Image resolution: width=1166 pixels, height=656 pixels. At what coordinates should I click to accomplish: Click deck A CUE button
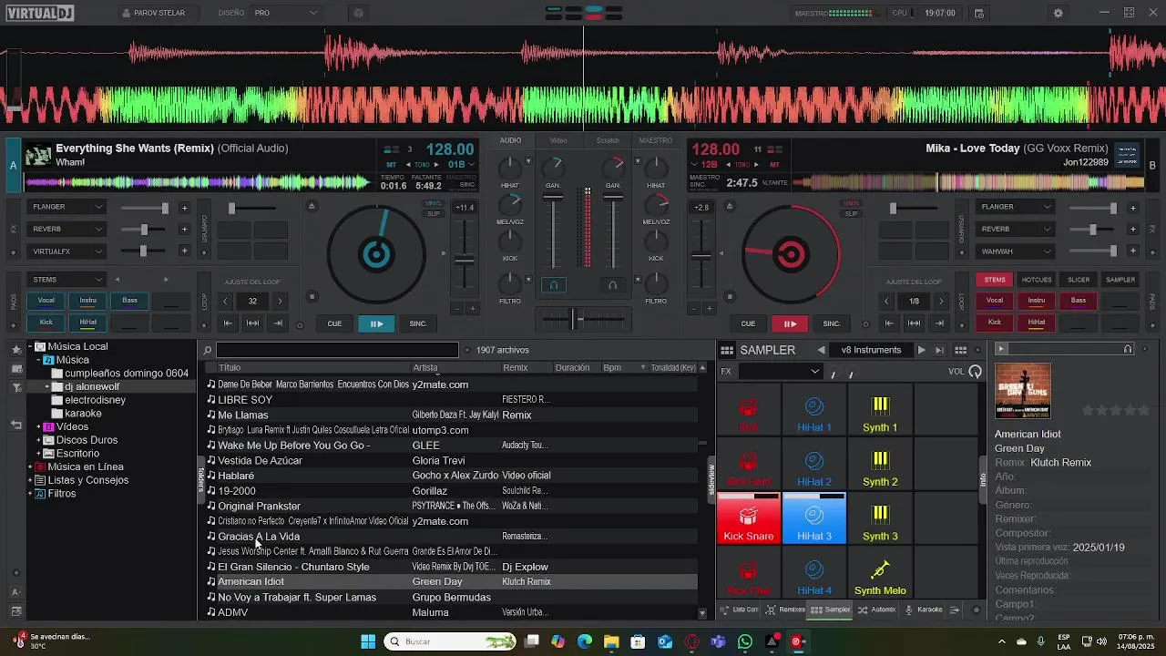[334, 323]
